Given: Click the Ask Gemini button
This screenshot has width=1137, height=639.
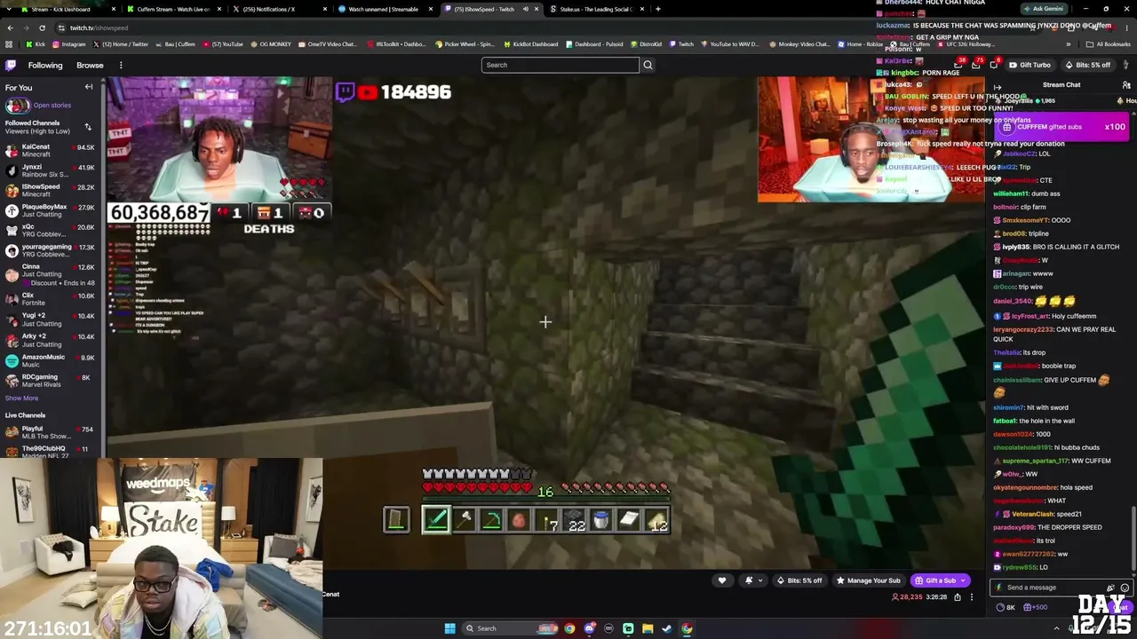Looking at the screenshot, I should [x=1043, y=9].
